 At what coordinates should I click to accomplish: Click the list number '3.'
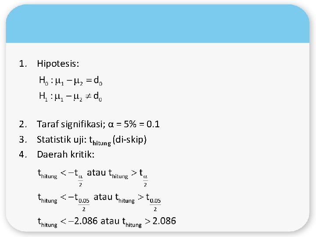coord(24,140)
